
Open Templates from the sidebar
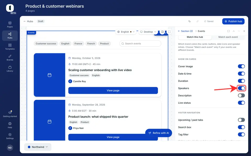(x=10, y=47)
